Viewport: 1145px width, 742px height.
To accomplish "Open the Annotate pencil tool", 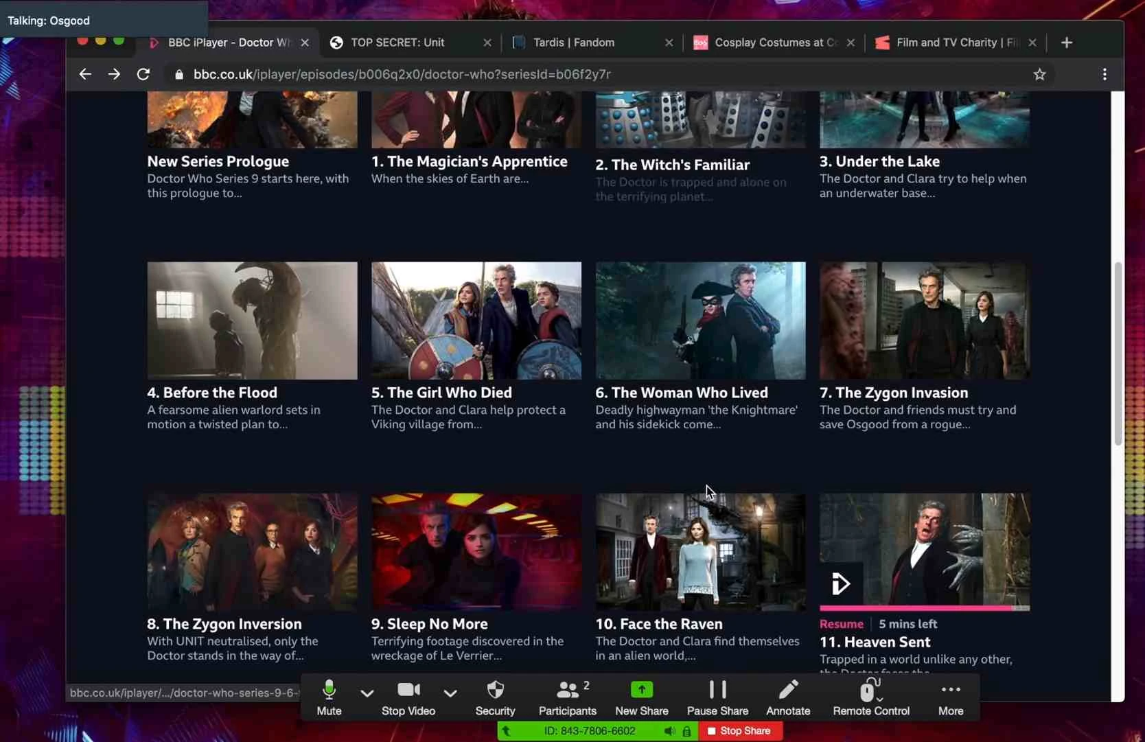I will [788, 697].
